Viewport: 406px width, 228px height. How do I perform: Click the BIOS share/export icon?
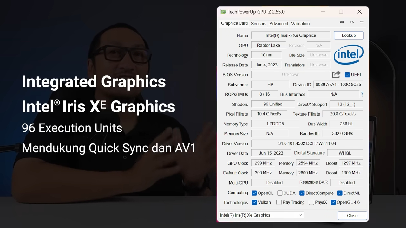click(336, 74)
